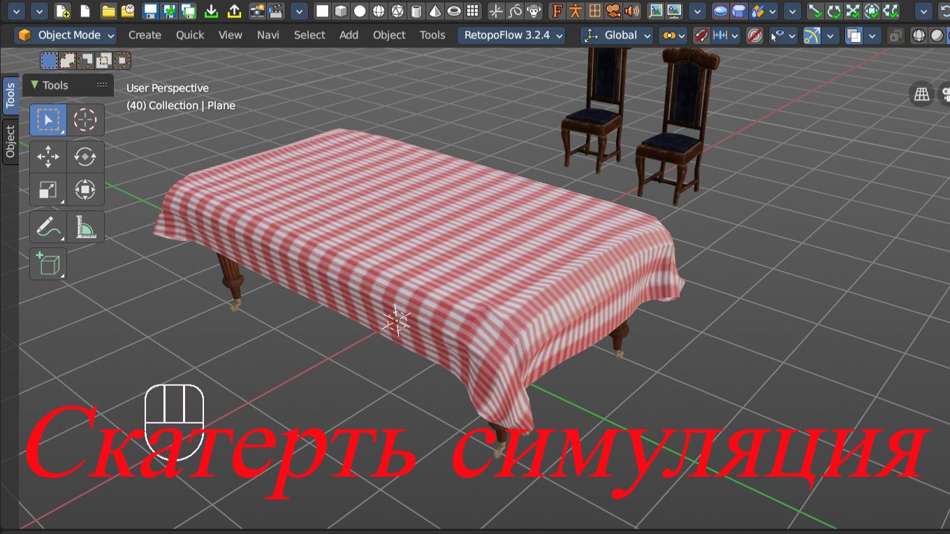Image resolution: width=950 pixels, height=534 pixels.
Task: Select the Measure ruler tool
Action: coord(85,227)
